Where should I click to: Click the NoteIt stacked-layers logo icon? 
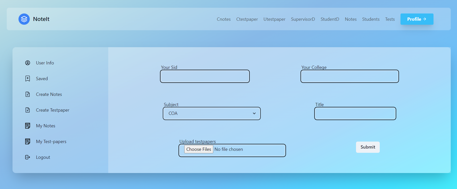[24, 19]
